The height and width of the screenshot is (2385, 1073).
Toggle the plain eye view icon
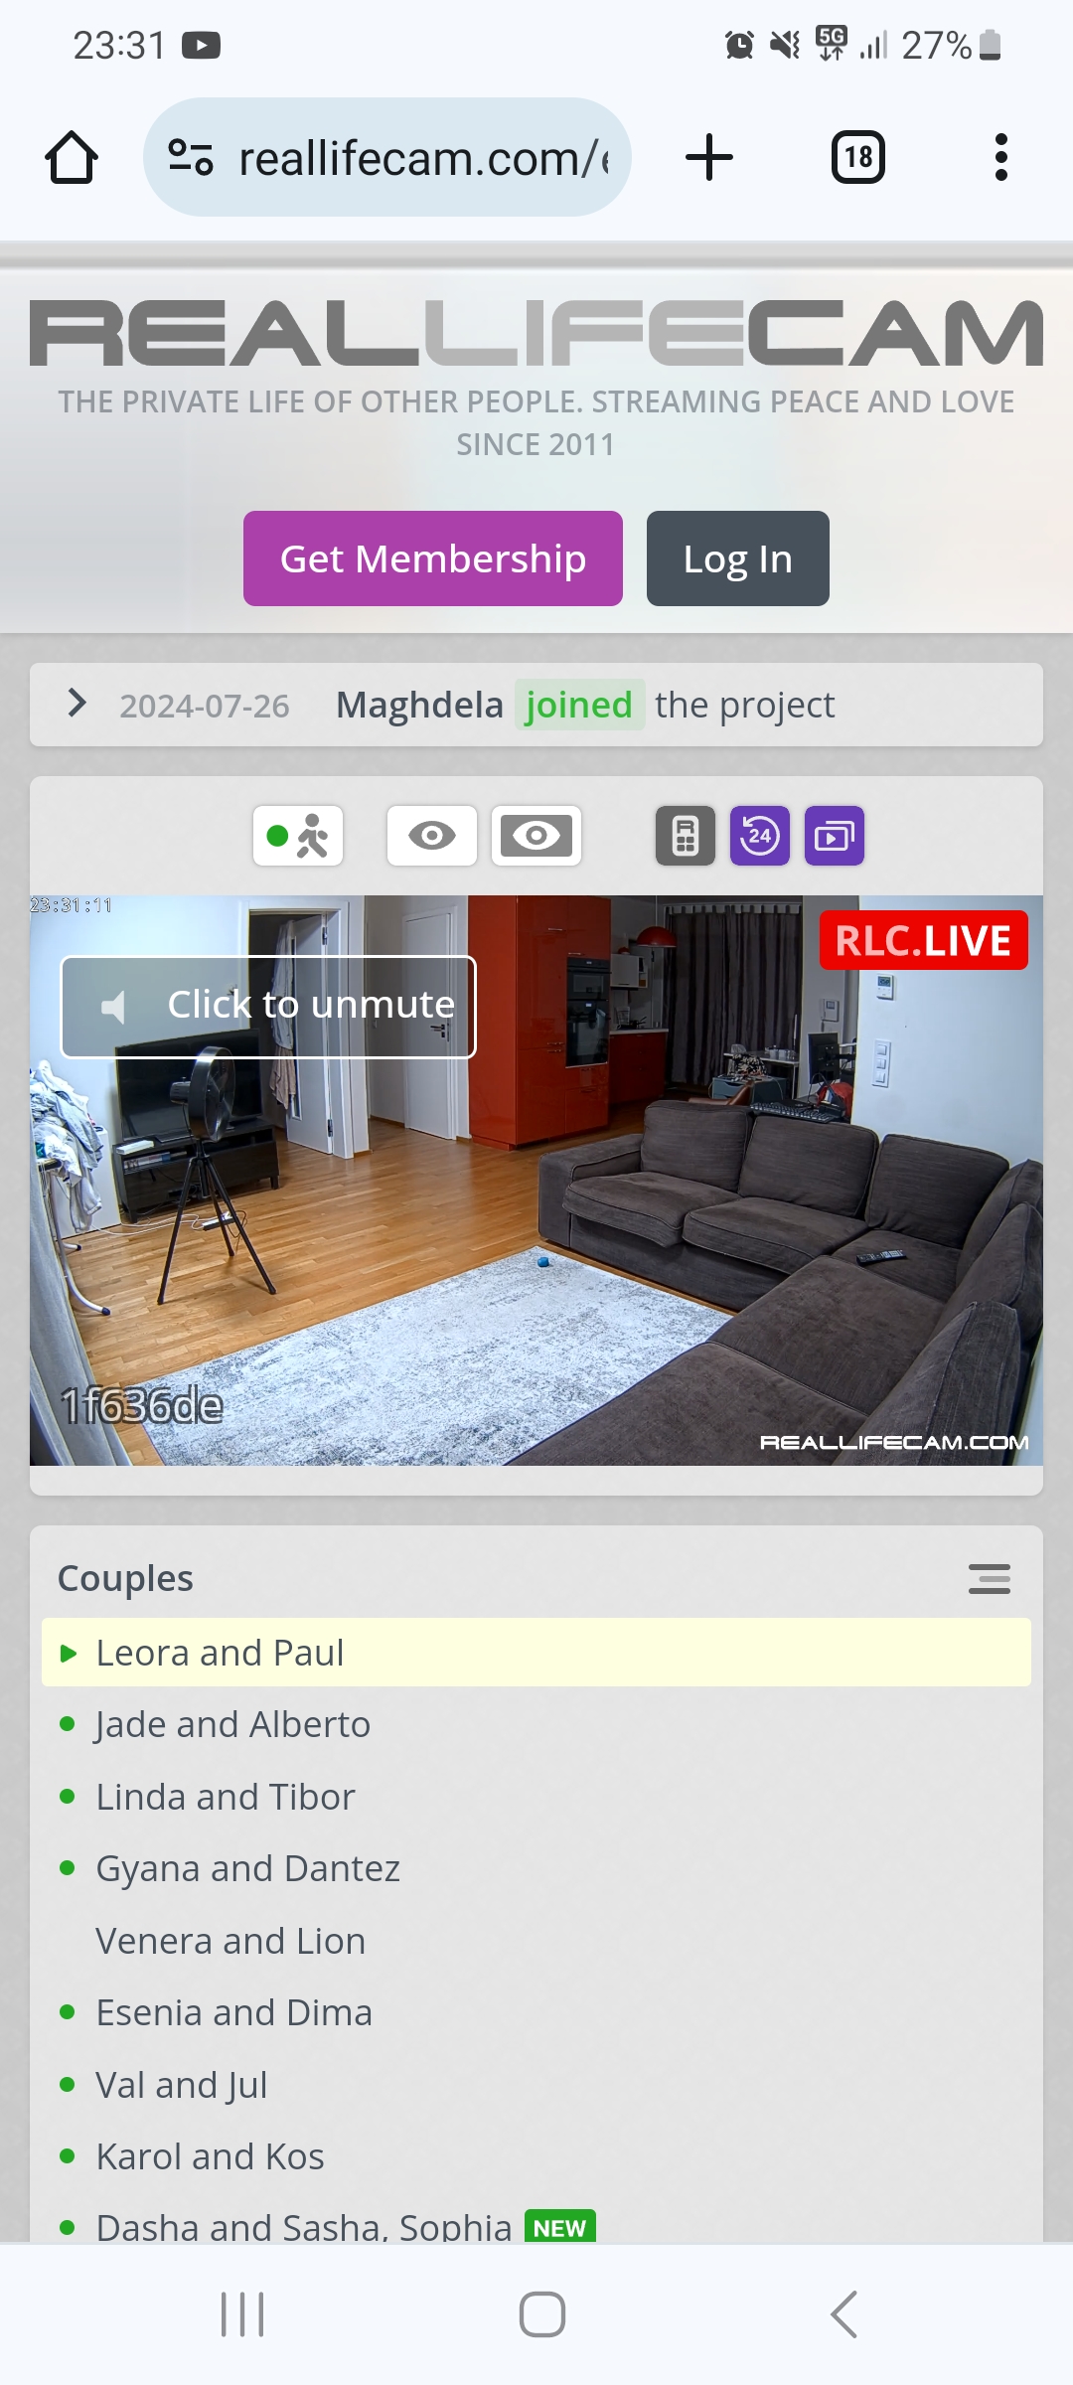click(432, 836)
